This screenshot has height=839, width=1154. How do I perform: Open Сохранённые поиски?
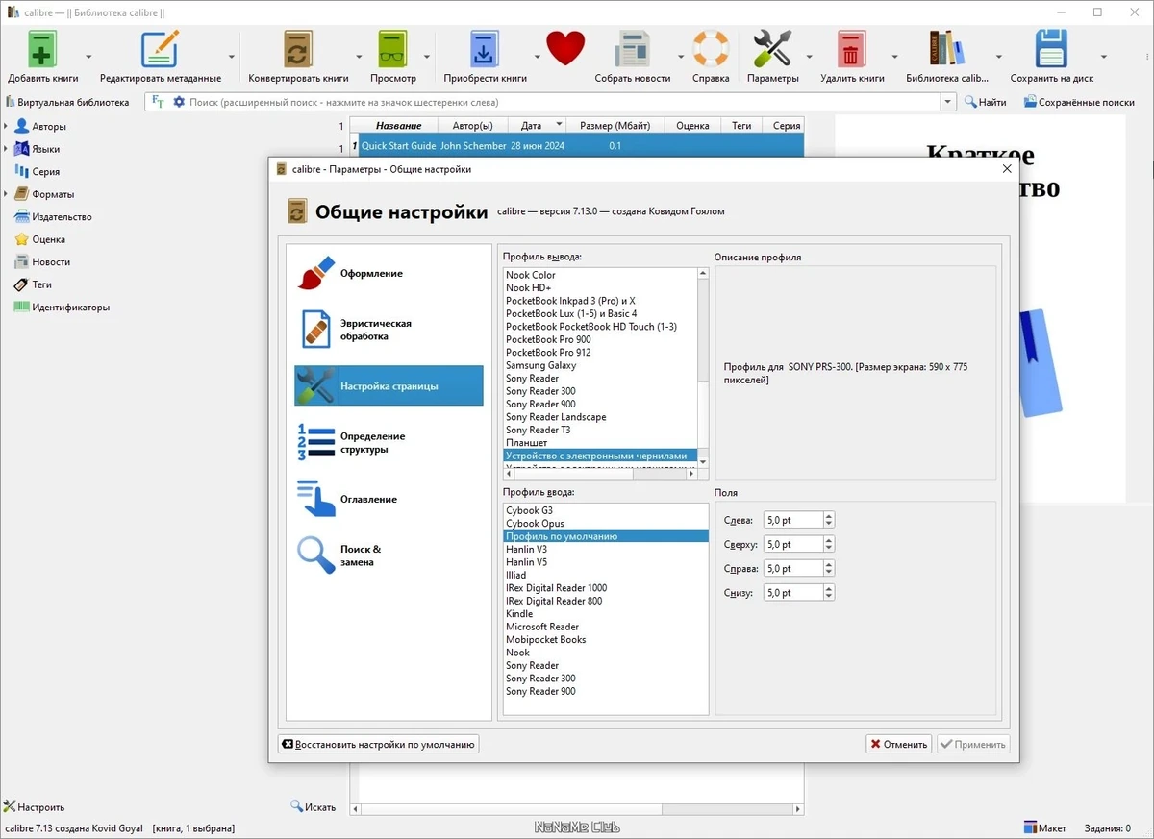click(1079, 102)
